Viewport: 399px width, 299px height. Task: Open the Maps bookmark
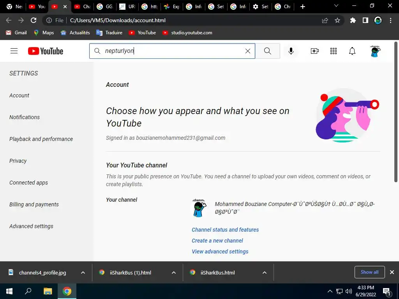click(44, 33)
